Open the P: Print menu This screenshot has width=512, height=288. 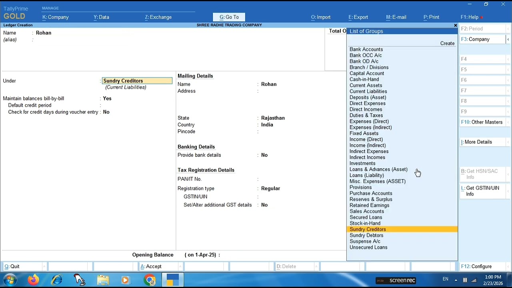coord(431,17)
